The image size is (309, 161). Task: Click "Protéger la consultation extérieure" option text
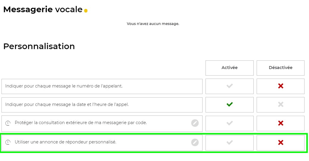81,123
